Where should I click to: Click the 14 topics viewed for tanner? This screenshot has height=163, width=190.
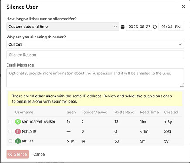tap(83, 141)
